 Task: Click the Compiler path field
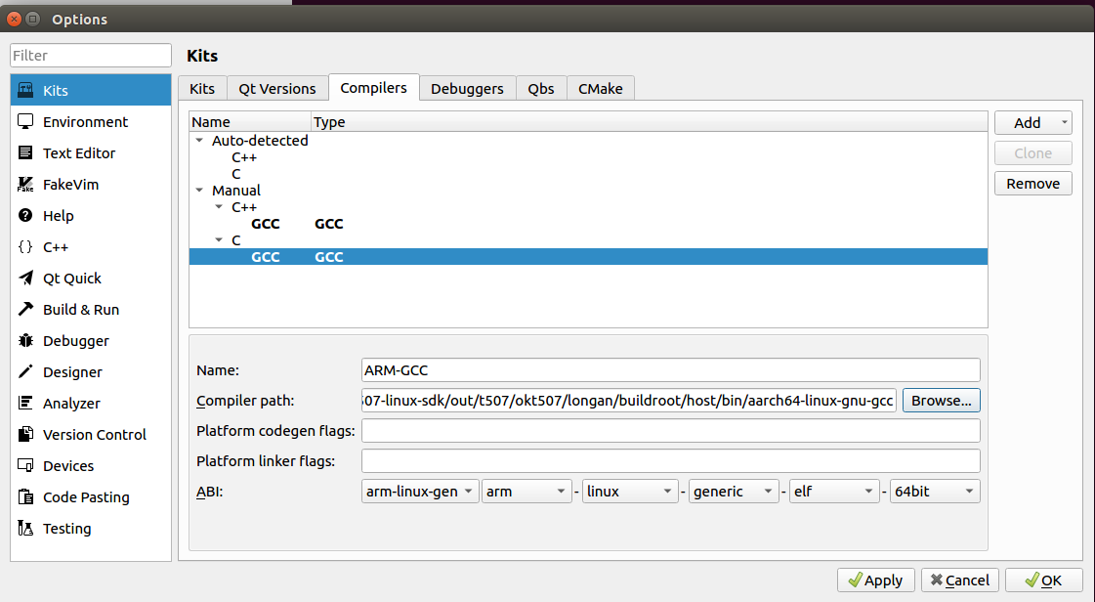[x=629, y=400]
